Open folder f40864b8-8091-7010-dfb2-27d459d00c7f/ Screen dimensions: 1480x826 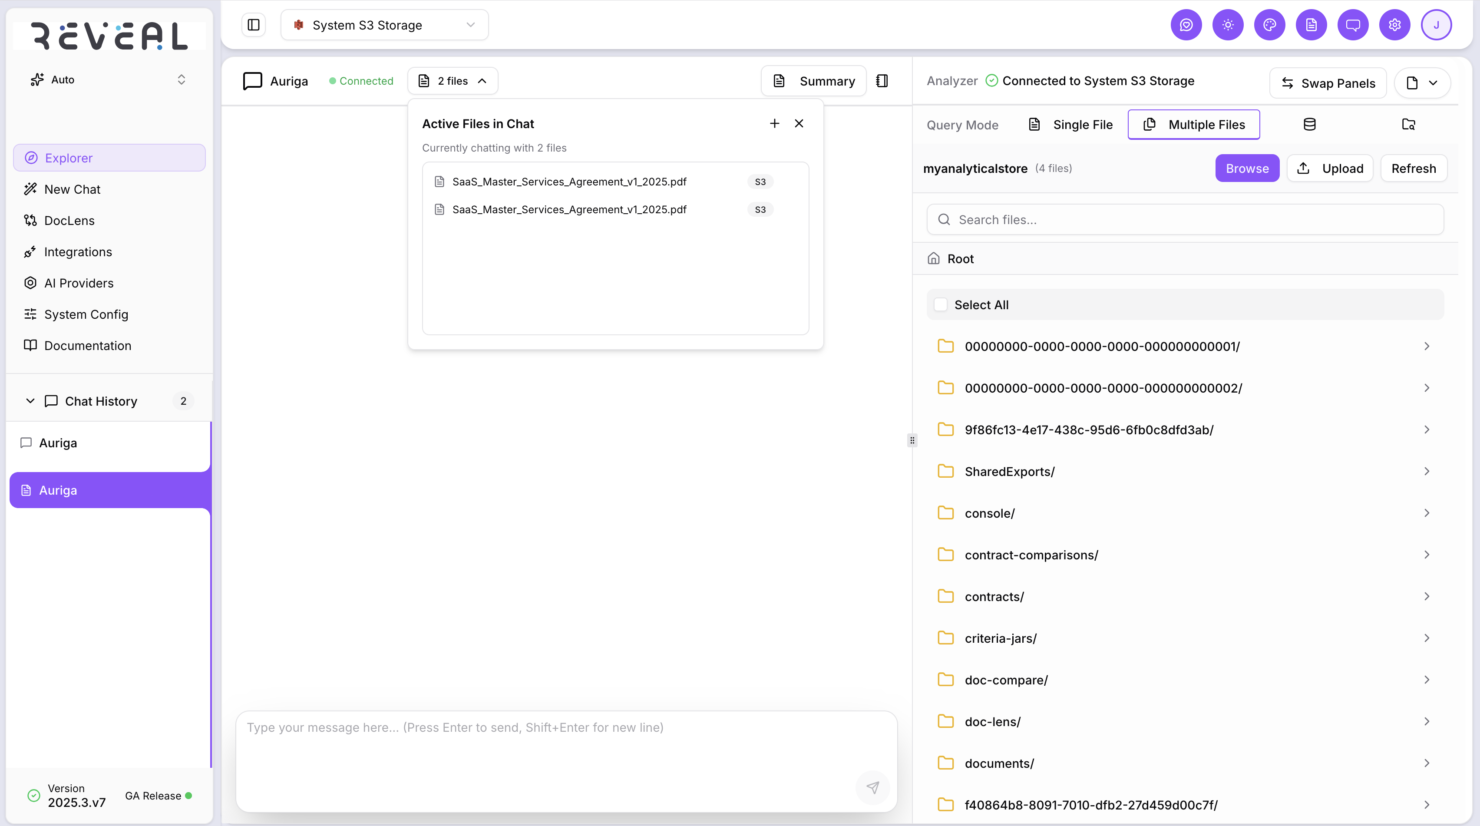pyautogui.click(x=1185, y=805)
